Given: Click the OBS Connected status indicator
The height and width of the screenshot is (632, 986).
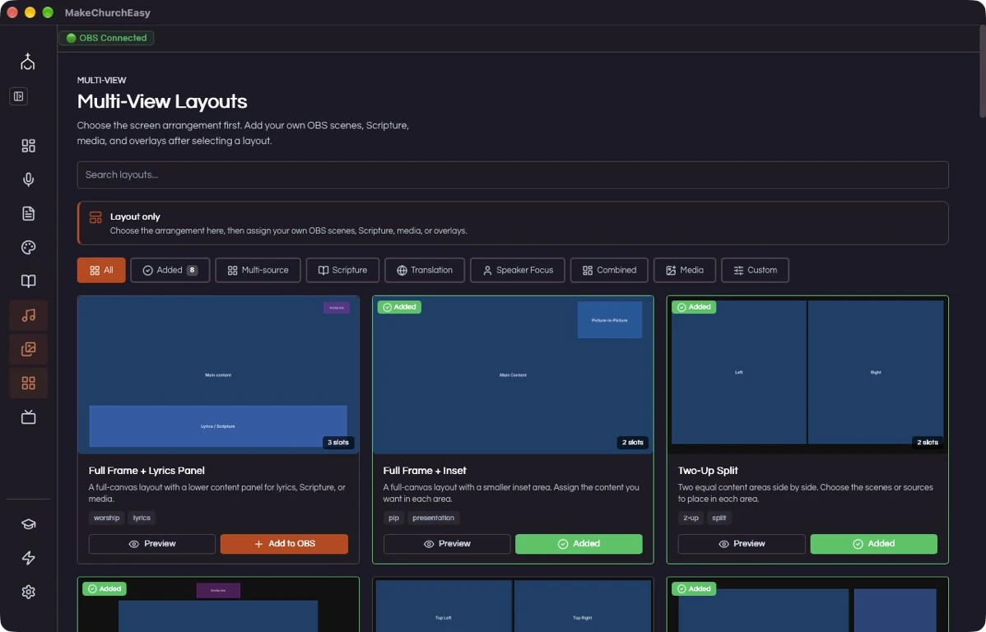Looking at the screenshot, I should point(106,38).
